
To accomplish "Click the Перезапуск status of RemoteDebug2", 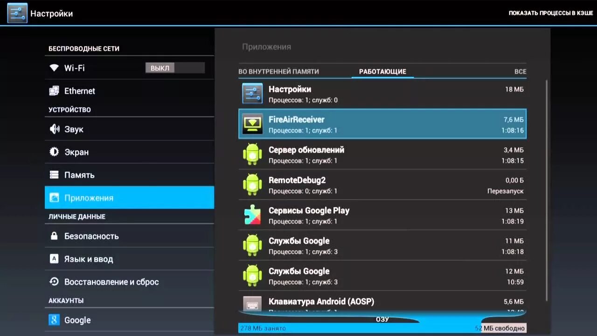I will point(506,191).
